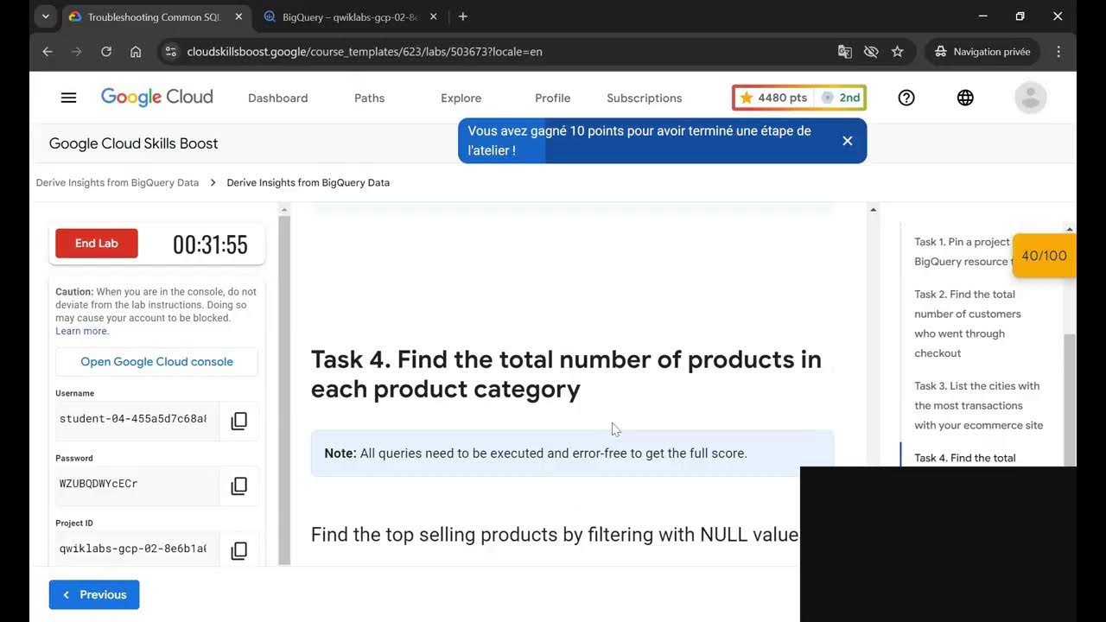Open the hamburger navigation menu
Image resolution: width=1106 pixels, height=622 pixels.
click(x=69, y=98)
